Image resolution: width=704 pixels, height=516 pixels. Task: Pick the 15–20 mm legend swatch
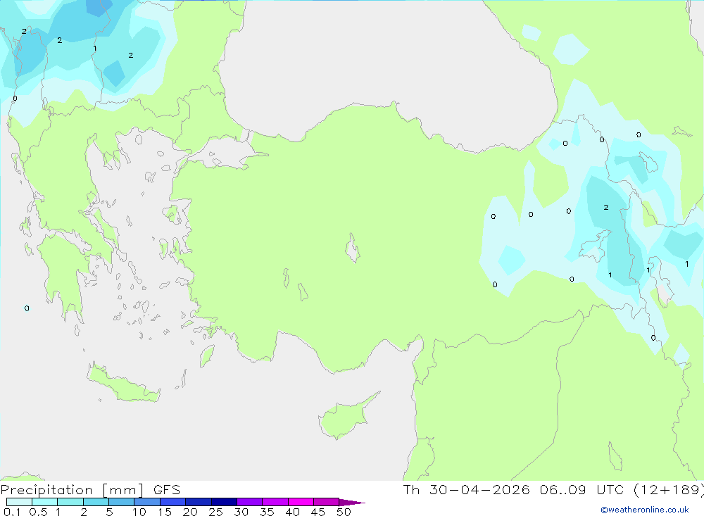tap(173, 502)
